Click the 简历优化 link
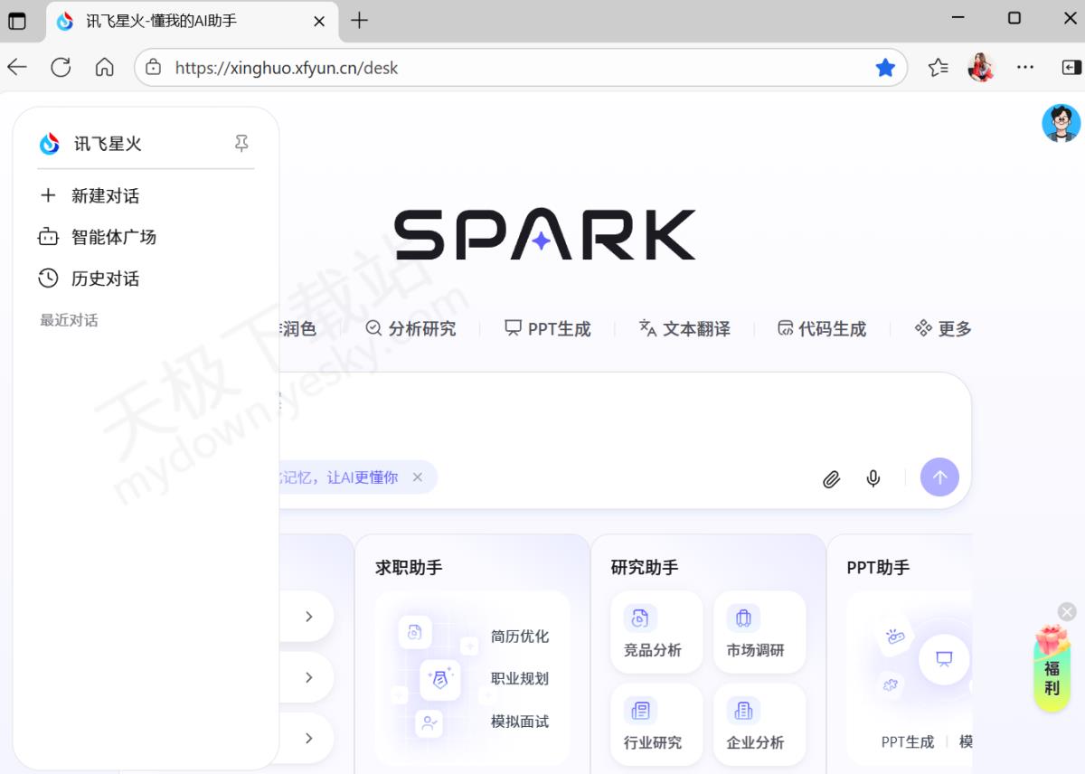 (x=520, y=637)
